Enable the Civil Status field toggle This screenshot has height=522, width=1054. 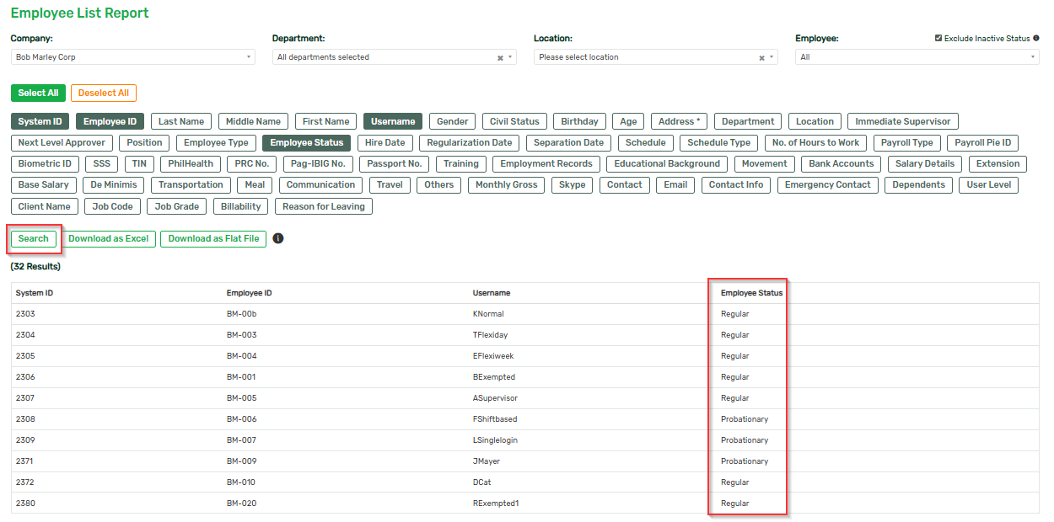[514, 121]
